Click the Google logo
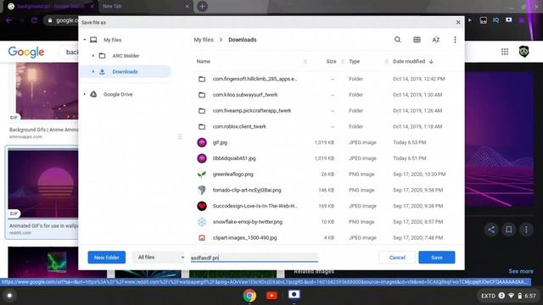The height and width of the screenshot is (305, 543). (x=26, y=52)
